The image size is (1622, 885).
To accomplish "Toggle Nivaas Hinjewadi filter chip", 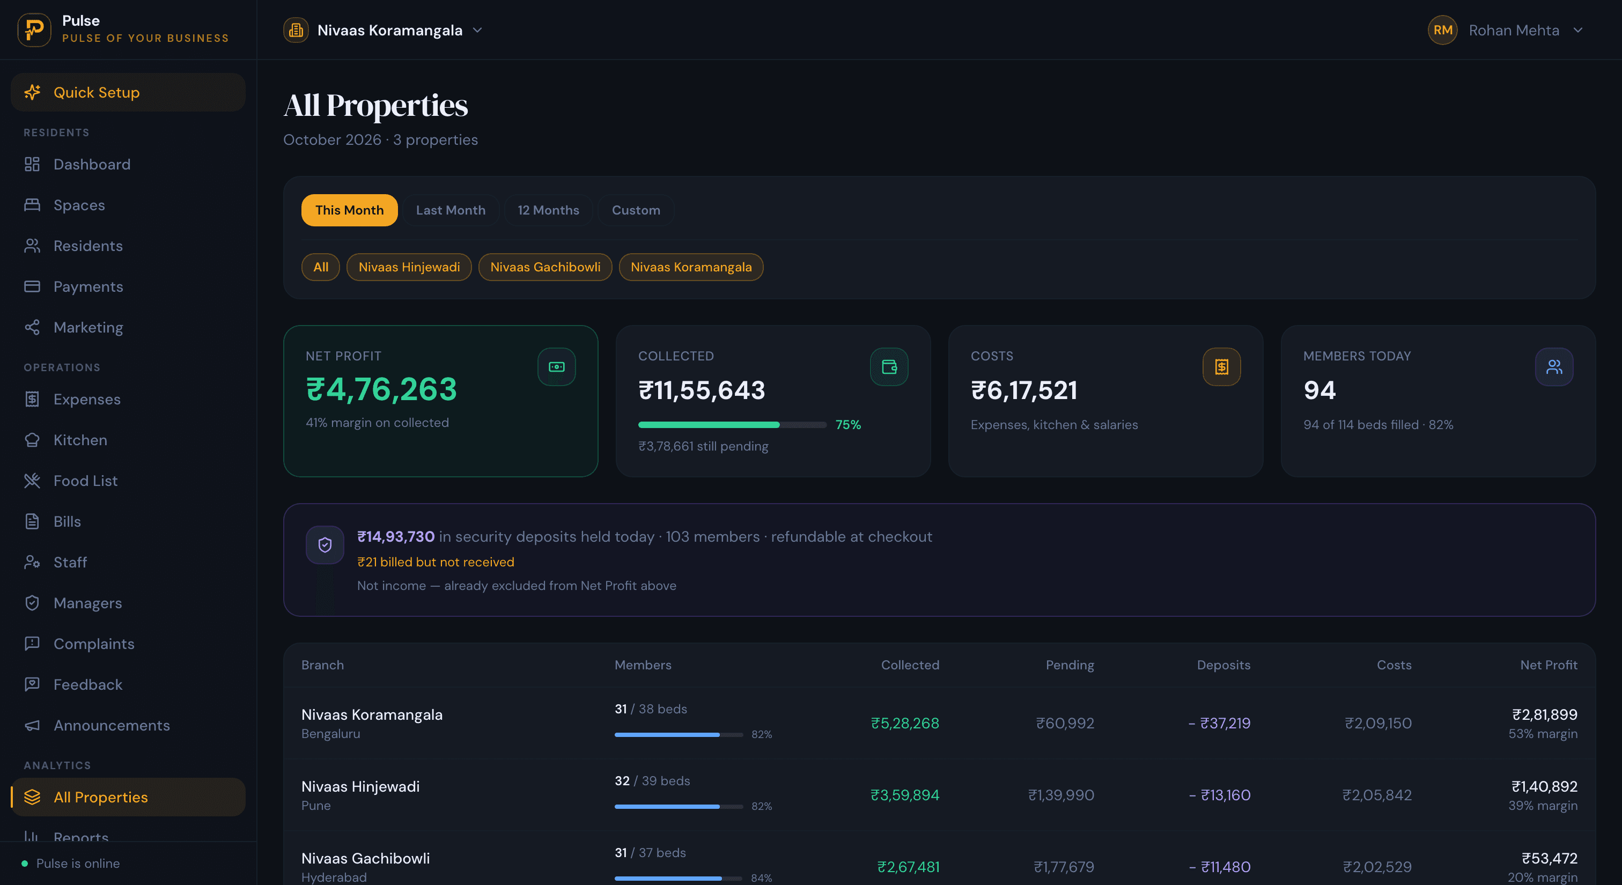I will [x=409, y=267].
